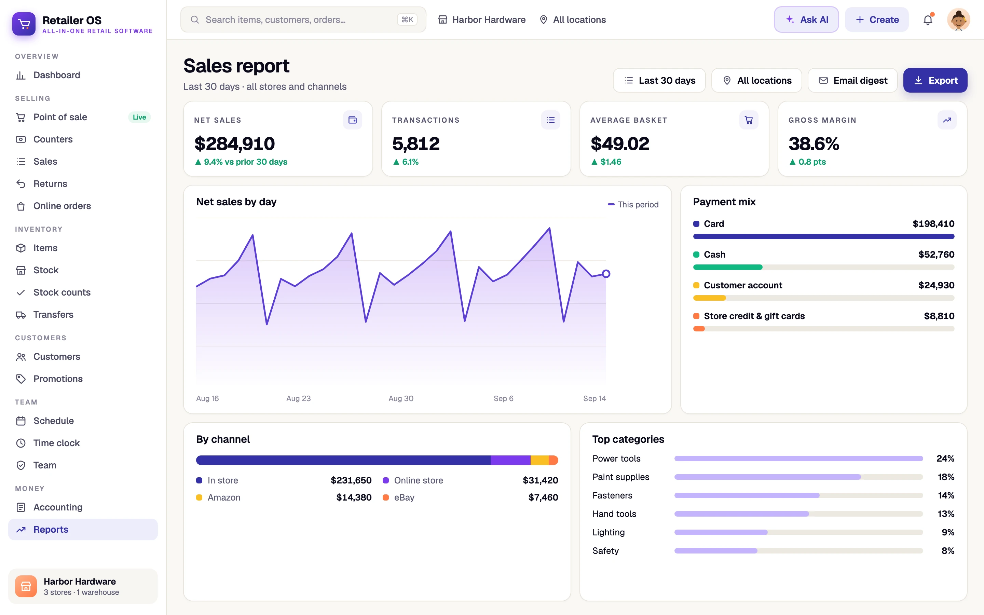Click the Time clock icon

[21, 443]
